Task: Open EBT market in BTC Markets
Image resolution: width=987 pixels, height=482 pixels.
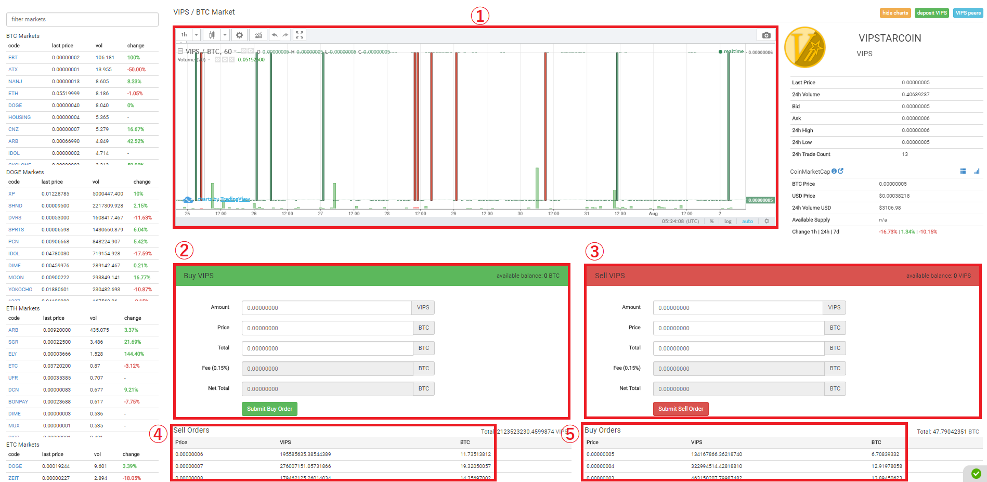Action: pos(13,58)
